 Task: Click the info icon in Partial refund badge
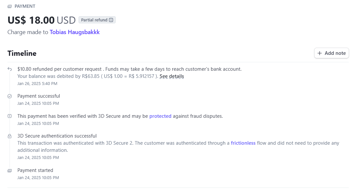[111, 20]
